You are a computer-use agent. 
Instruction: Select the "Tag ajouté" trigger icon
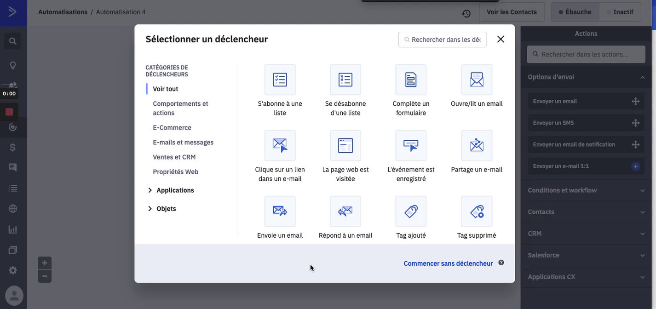tap(411, 211)
